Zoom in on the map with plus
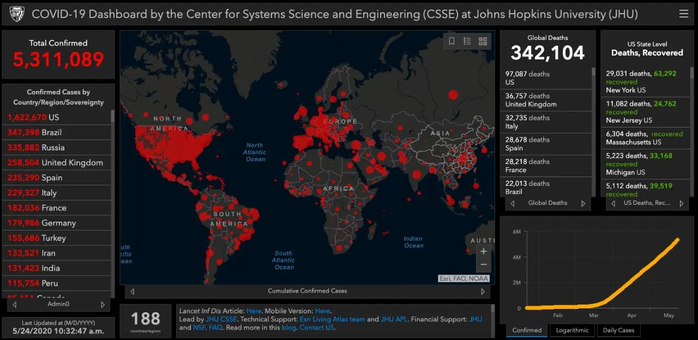This screenshot has height=340, width=698. pos(483,251)
